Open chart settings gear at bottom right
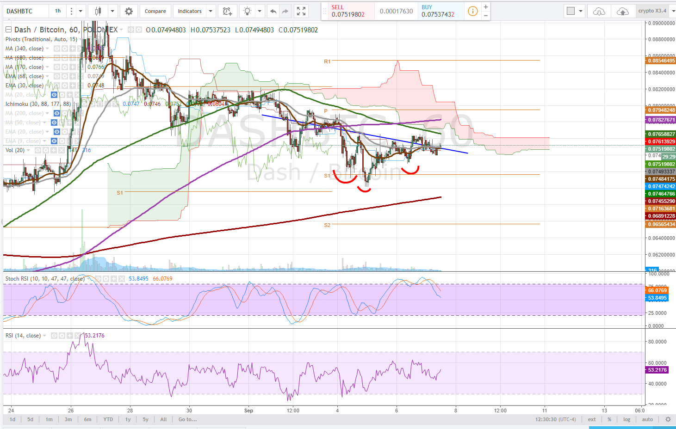 tap(668, 419)
